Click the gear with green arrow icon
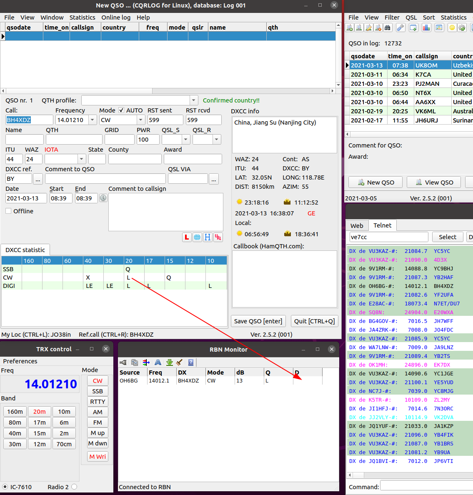 pyautogui.click(x=462, y=28)
